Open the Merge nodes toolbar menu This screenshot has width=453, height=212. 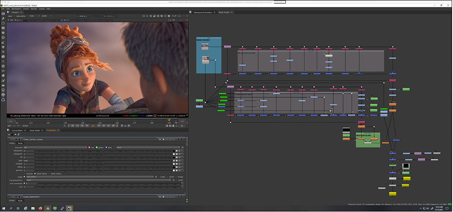[3, 47]
